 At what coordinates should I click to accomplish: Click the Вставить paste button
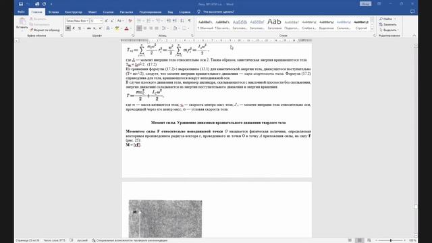(x=22, y=24)
